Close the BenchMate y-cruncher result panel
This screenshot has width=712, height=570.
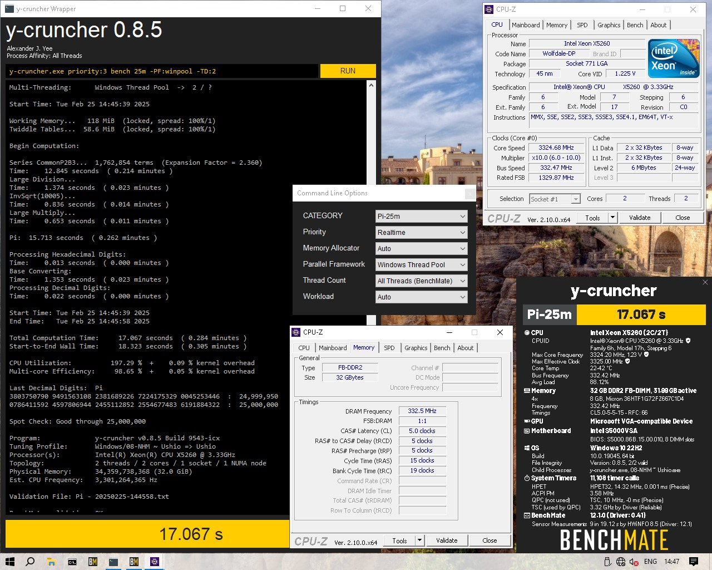[705, 282]
